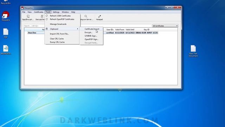Choose Refresh X.509 Certificates

click(x=62, y=16)
